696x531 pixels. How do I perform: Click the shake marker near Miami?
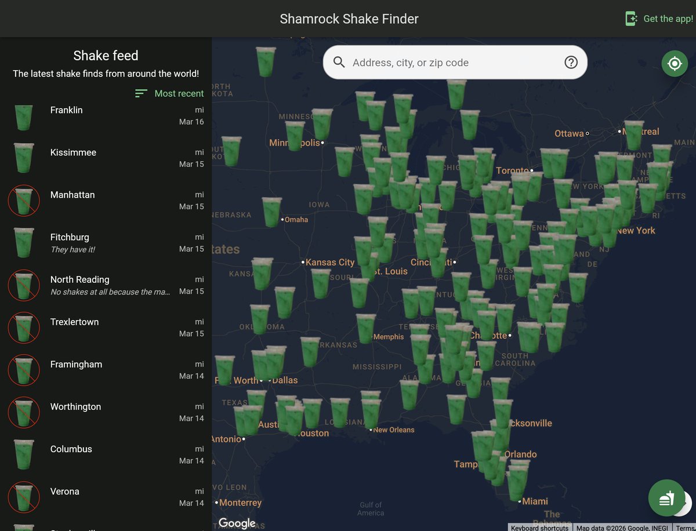tap(518, 483)
